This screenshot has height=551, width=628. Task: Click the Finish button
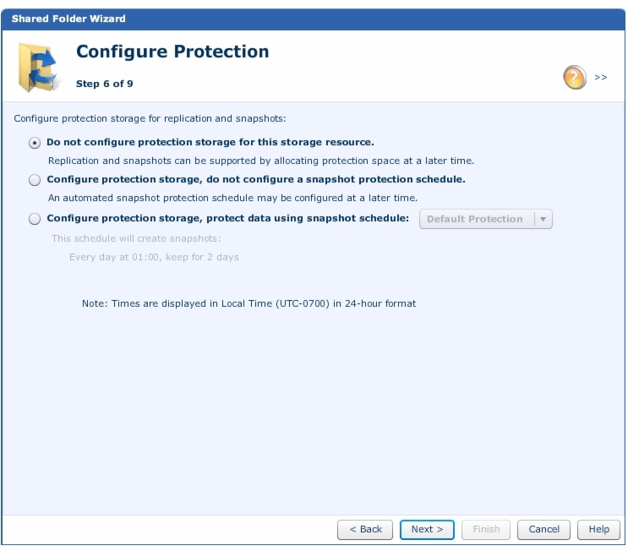[486, 529]
